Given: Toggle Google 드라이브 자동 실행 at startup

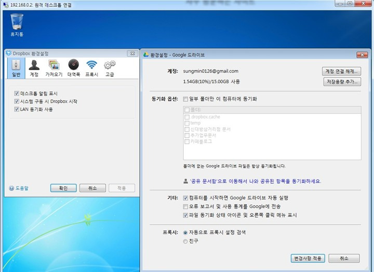Looking at the screenshot, I should (185, 198).
